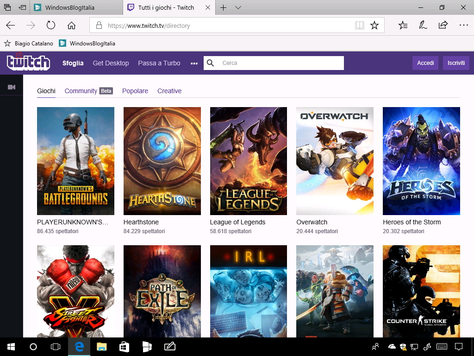Image resolution: width=474 pixels, height=356 pixels.
Task: Refresh the page
Action: [x=51, y=25]
